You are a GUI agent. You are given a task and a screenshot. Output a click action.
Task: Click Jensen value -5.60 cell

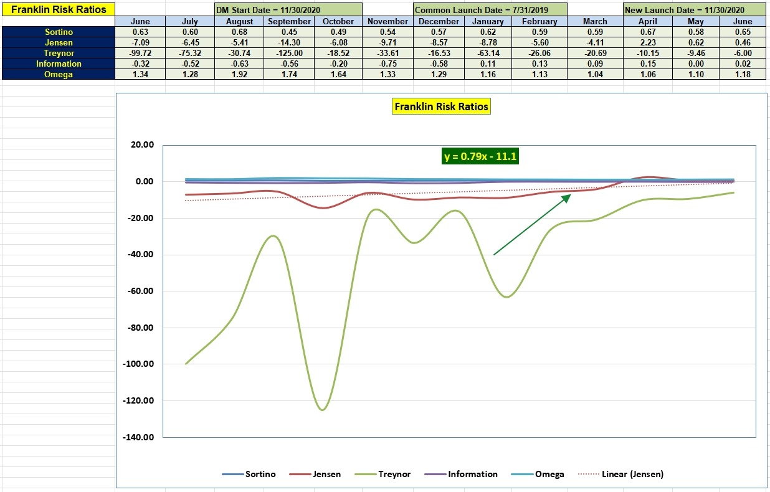(x=540, y=42)
